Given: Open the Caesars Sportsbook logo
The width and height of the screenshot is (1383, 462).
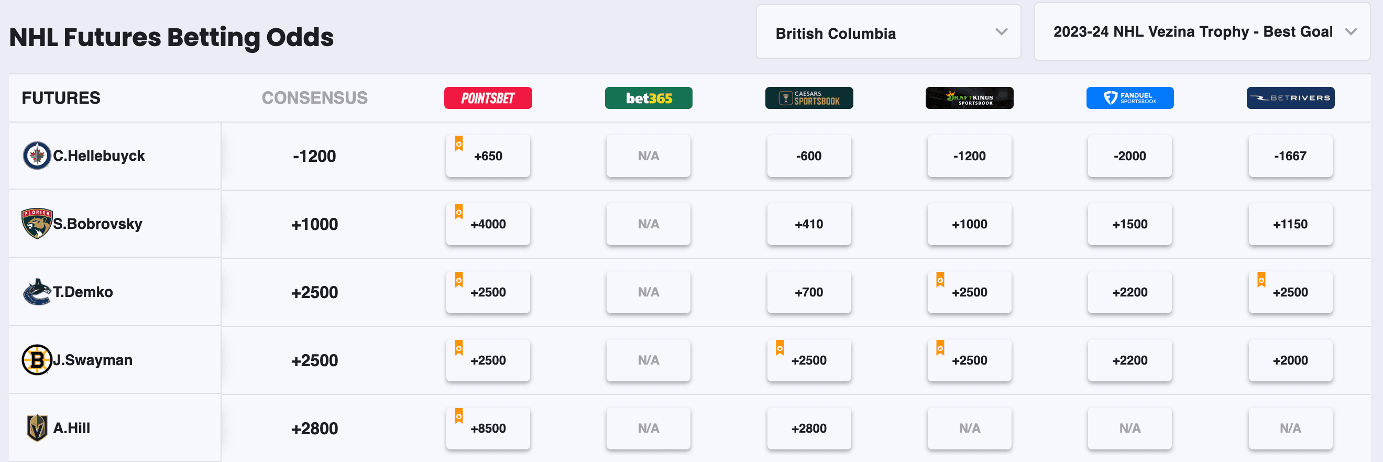Looking at the screenshot, I should tap(808, 98).
